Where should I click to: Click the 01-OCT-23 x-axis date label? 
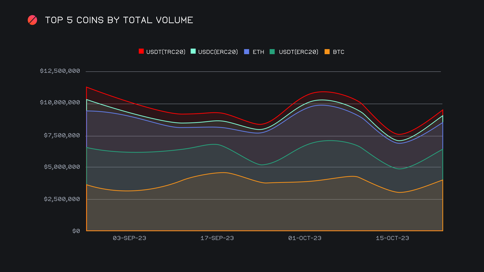(305, 238)
